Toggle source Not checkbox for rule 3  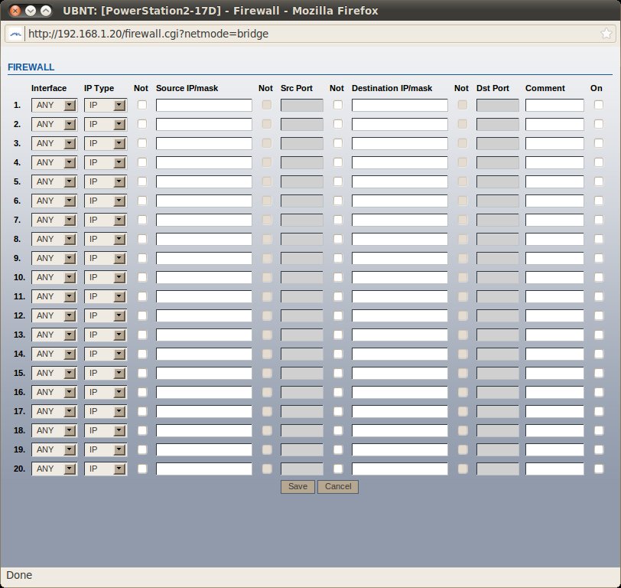(x=142, y=143)
